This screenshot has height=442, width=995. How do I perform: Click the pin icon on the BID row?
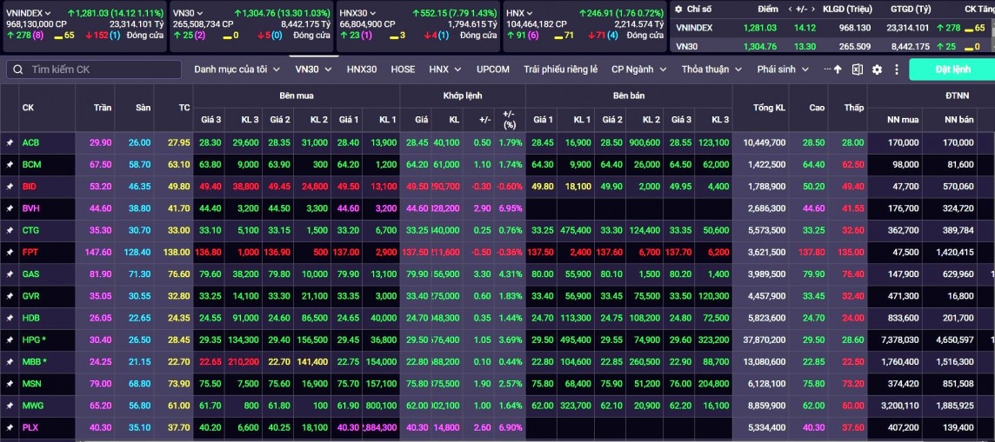[x=10, y=187]
